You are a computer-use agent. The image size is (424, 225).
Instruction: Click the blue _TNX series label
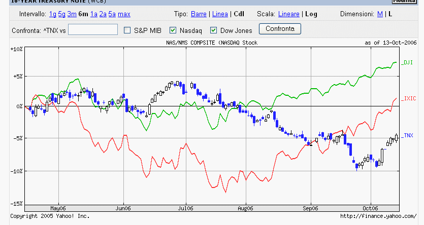tap(407, 135)
